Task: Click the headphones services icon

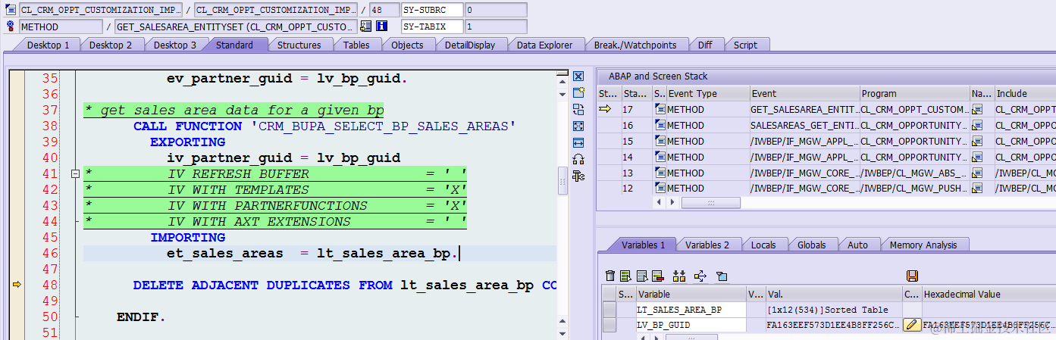Action: 578,159
